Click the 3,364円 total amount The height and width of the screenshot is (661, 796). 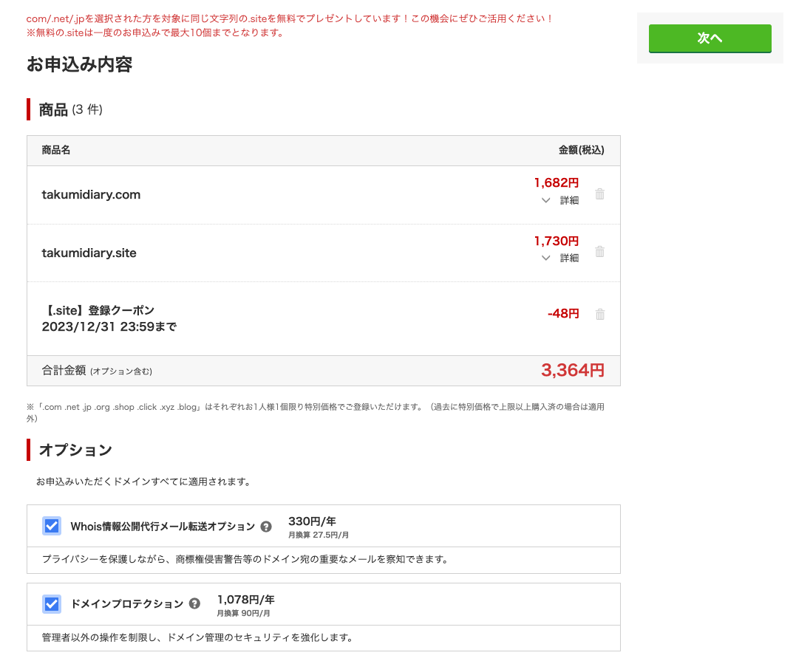click(572, 371)
